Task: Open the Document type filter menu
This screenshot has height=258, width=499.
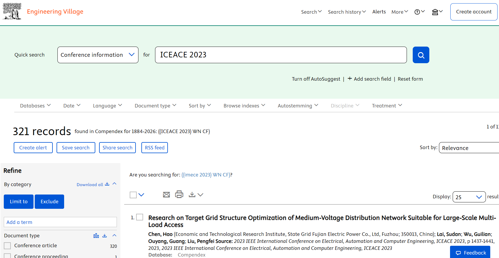Action: pos(155,105)
